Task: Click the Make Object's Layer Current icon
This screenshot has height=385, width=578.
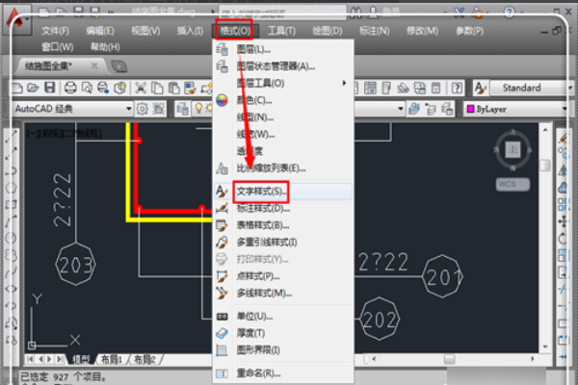Action: tap(414, 109)
